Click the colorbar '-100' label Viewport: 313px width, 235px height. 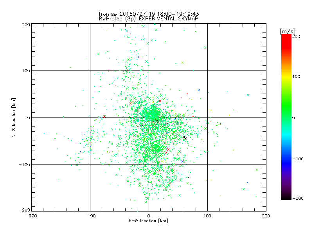click(x=298, y=159)
